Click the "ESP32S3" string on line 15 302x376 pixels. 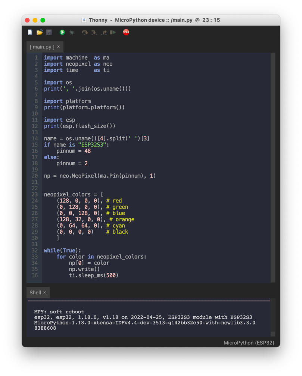point(92,145)
